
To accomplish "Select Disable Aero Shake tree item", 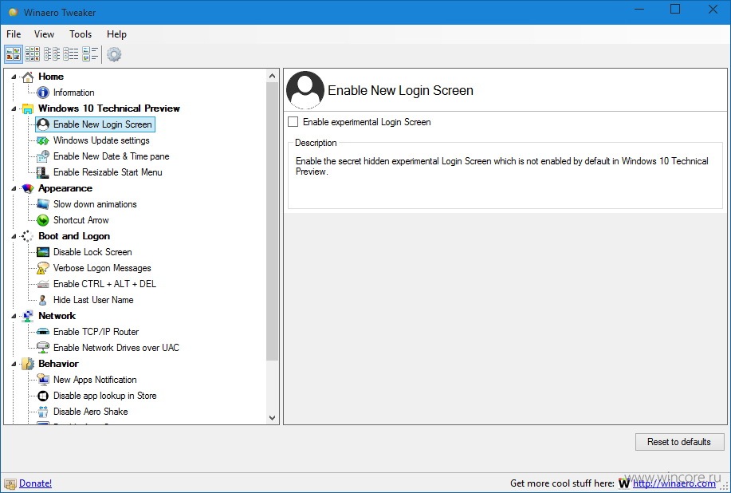I will point(90,412).
